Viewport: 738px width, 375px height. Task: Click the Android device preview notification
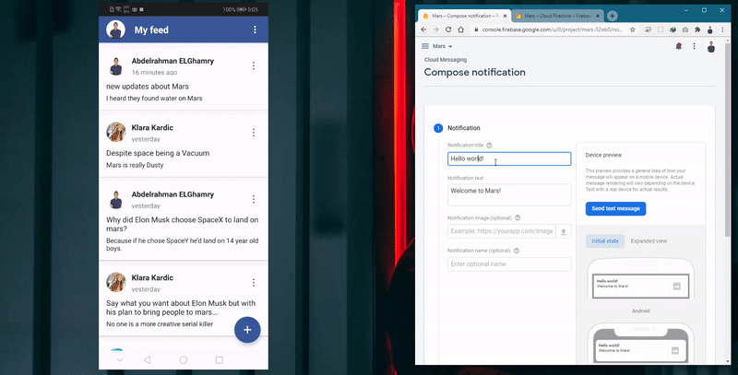(x=640, y=286)
